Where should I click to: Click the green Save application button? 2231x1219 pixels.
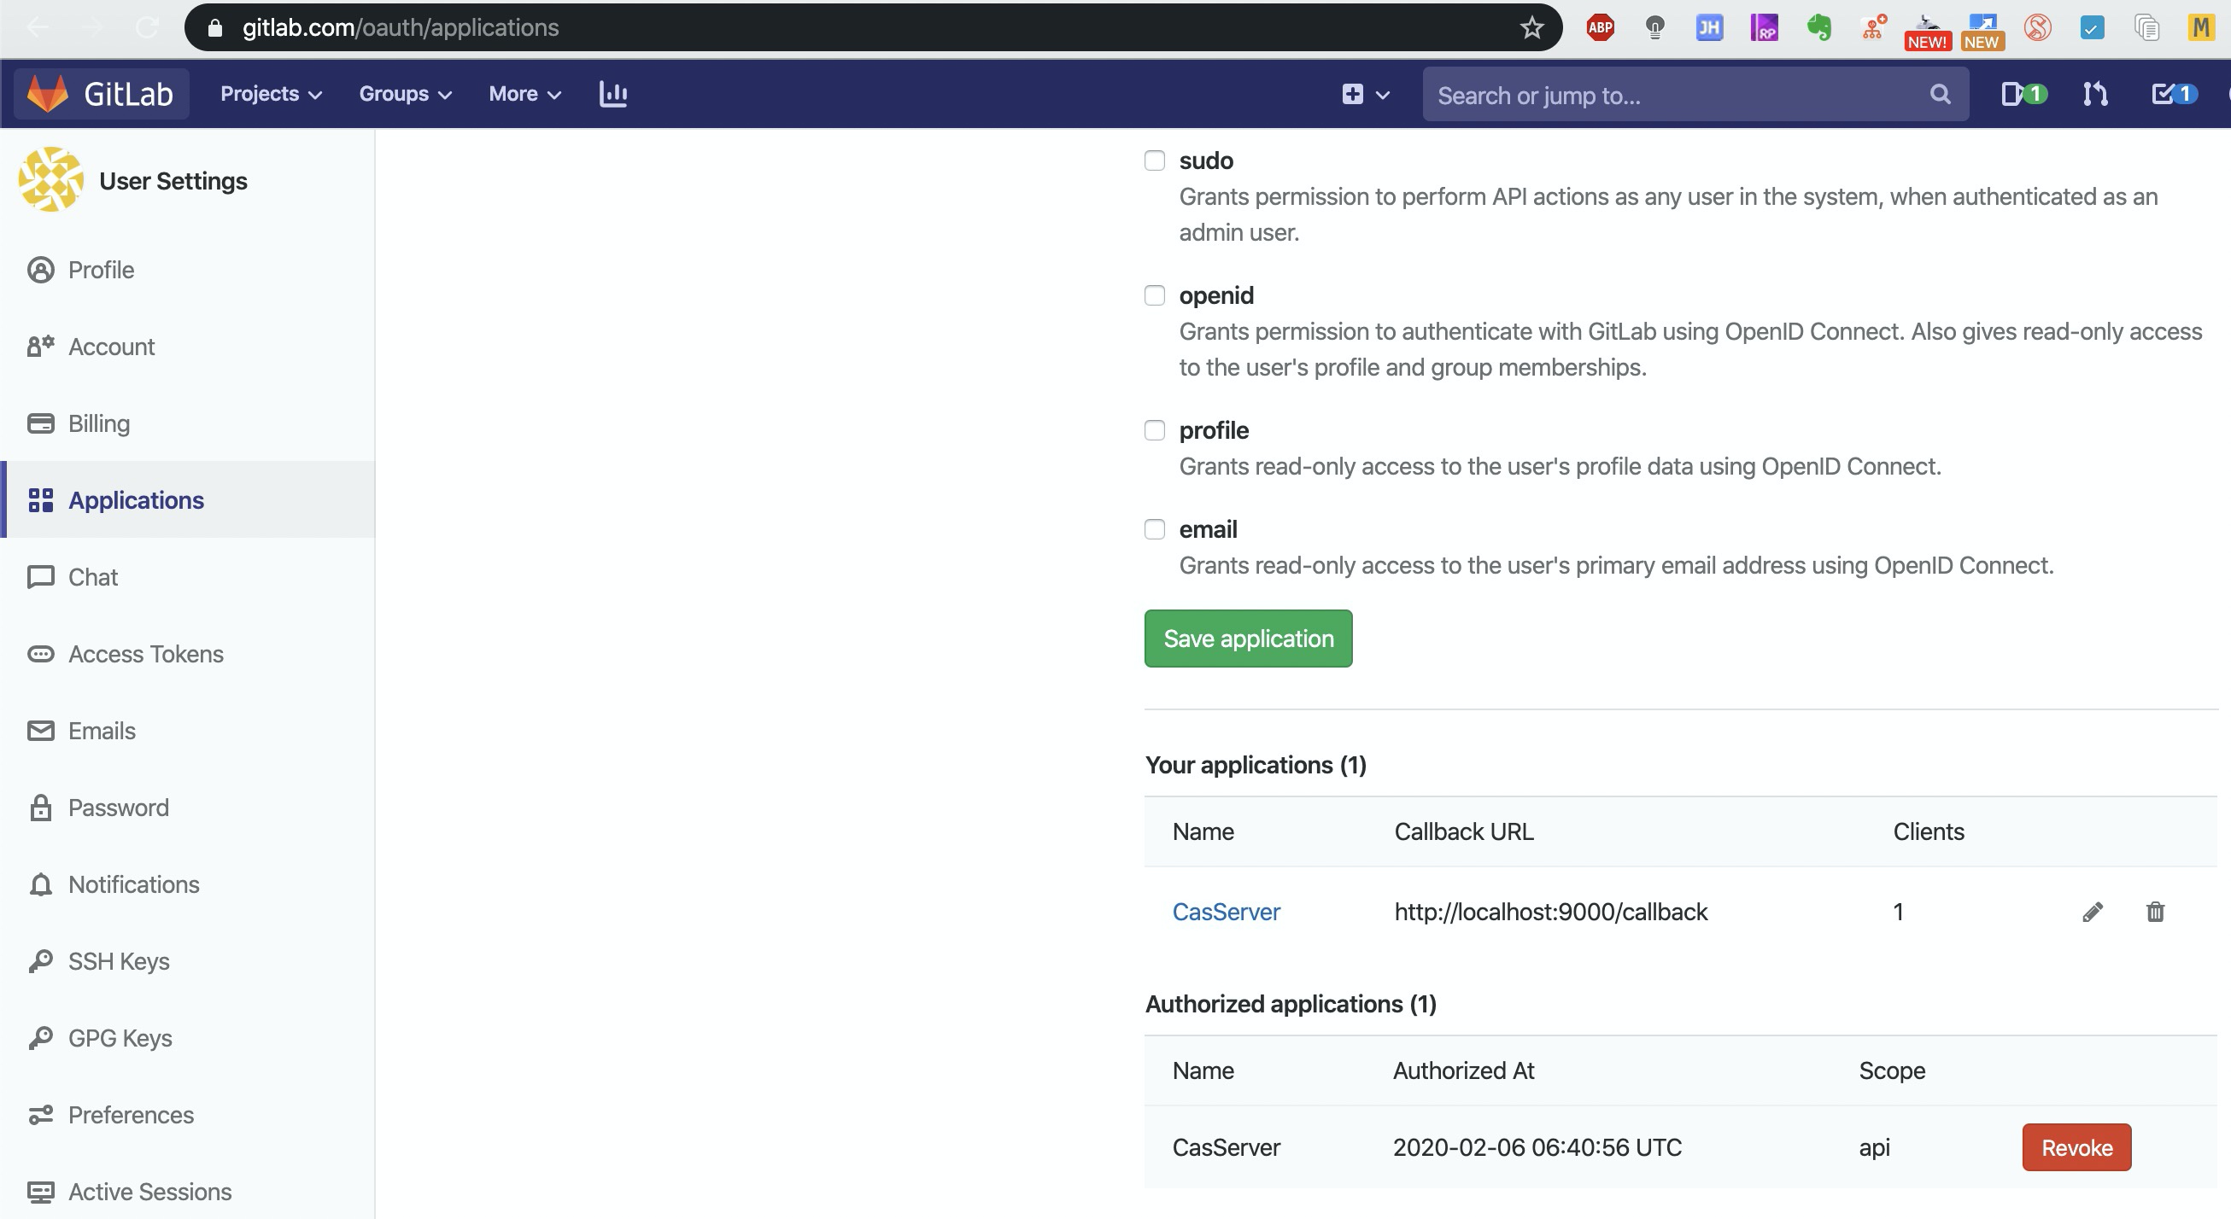(1248, 638)
